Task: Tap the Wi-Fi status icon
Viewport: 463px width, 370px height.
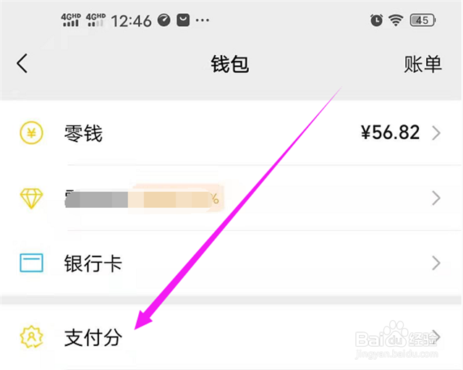Action: [x=396, y=20]
